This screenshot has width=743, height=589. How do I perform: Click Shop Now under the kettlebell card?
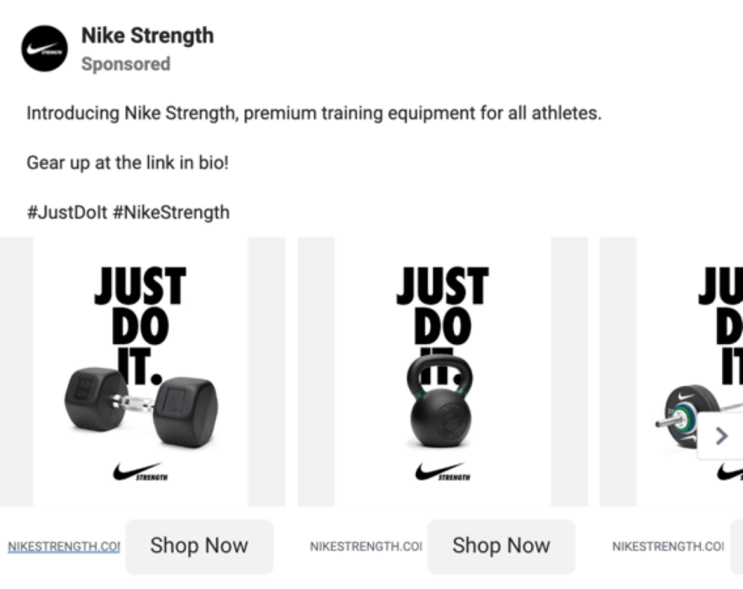tap(501, 546)
